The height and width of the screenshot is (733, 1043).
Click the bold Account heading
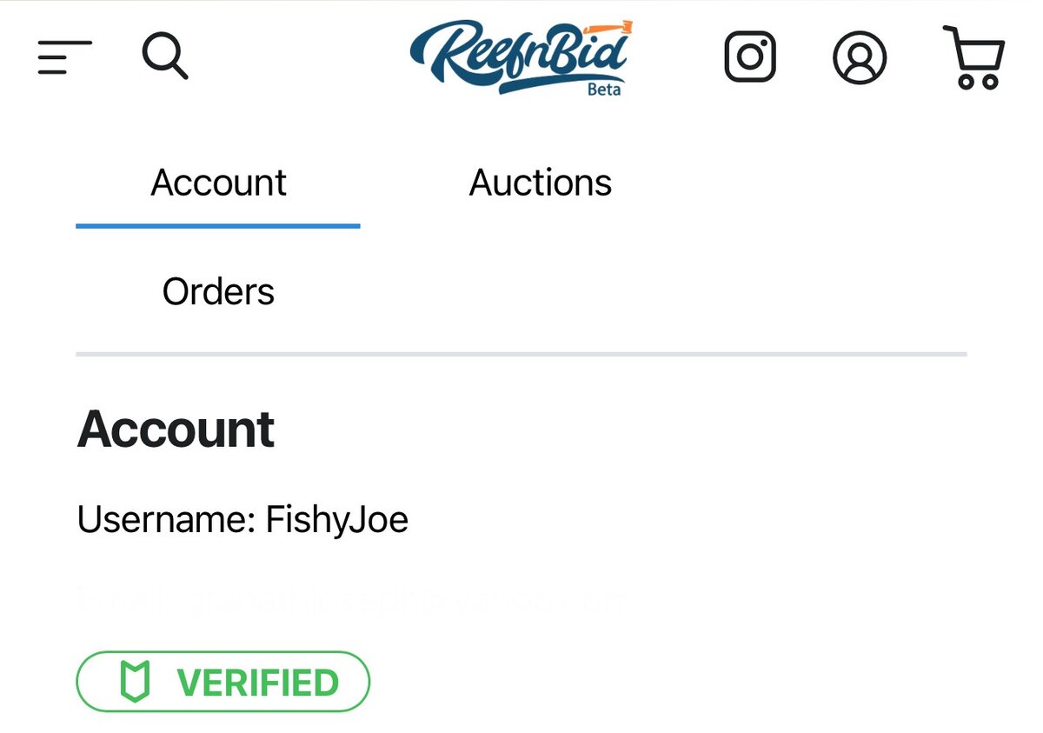coord(176,430)
